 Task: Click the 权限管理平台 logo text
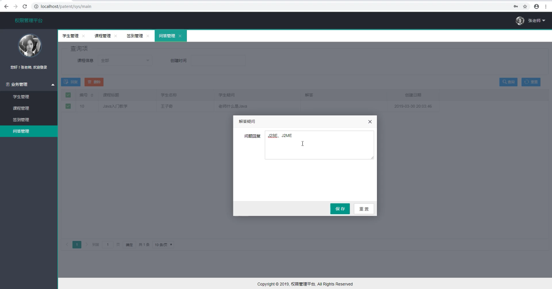pos(29,21)
